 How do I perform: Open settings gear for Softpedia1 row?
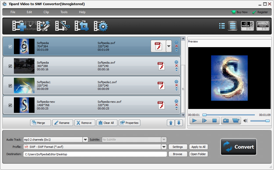point(176,82)
